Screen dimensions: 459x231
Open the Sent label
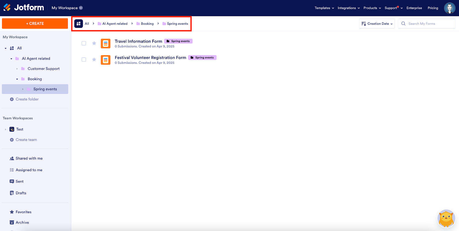[20, 181]
